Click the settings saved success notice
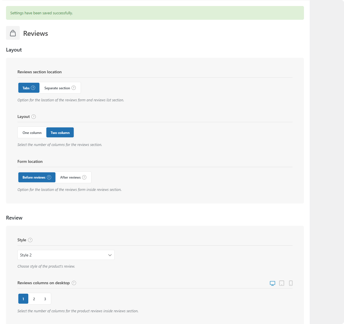 click(x=155, y=13)
